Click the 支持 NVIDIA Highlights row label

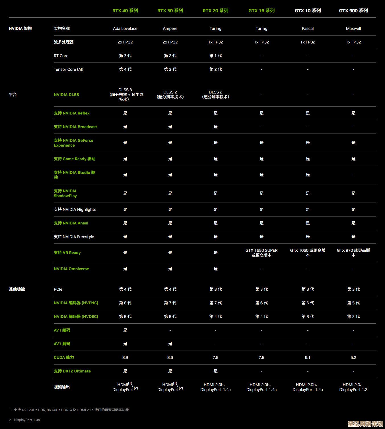tap(75, 209)
